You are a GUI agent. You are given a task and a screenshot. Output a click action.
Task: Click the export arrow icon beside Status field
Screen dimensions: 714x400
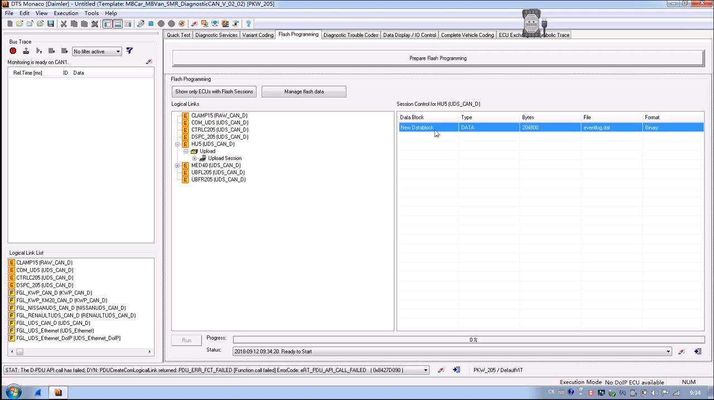tap(697, 352)
